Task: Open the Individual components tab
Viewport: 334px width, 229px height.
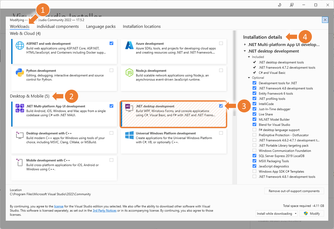Action: (x=58, y=26)
